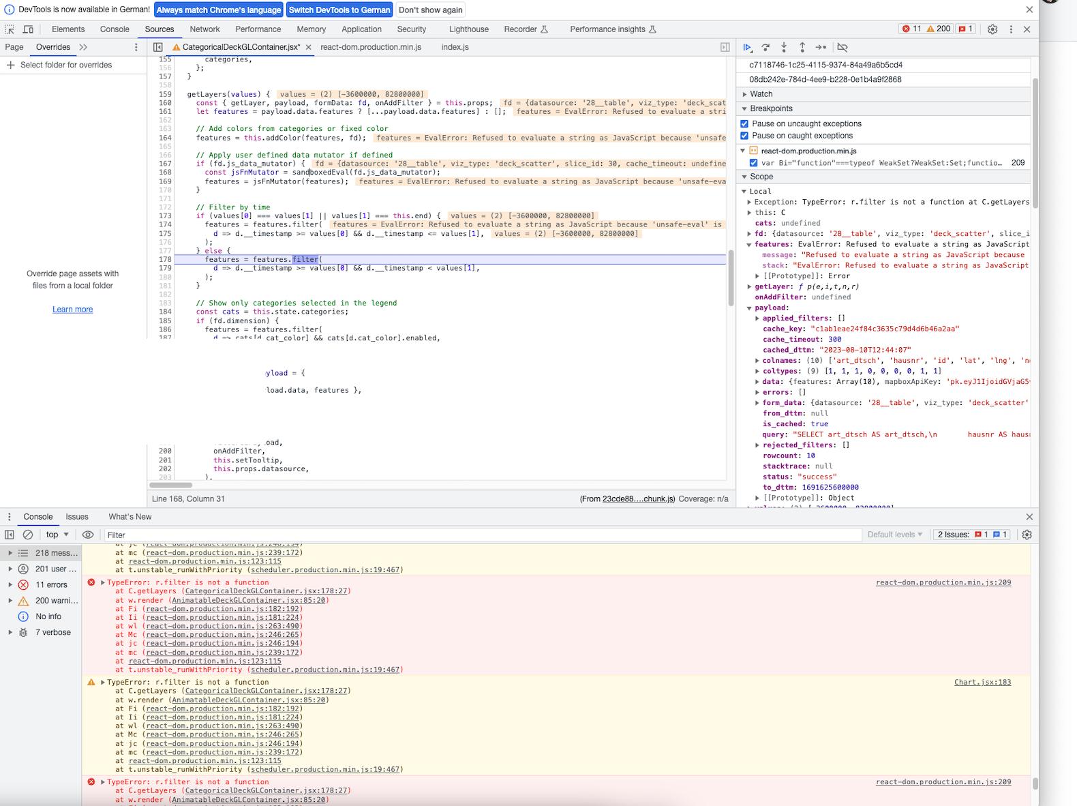Open the 23cde88 chunk.js source link

click(639, 499)
